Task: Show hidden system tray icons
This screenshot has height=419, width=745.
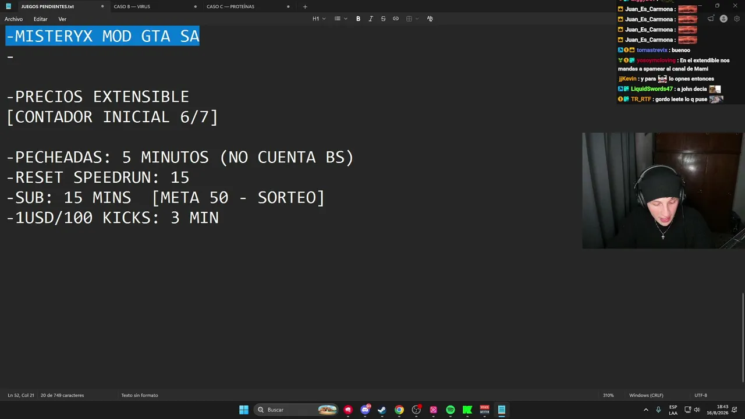Action: point(646,410)
